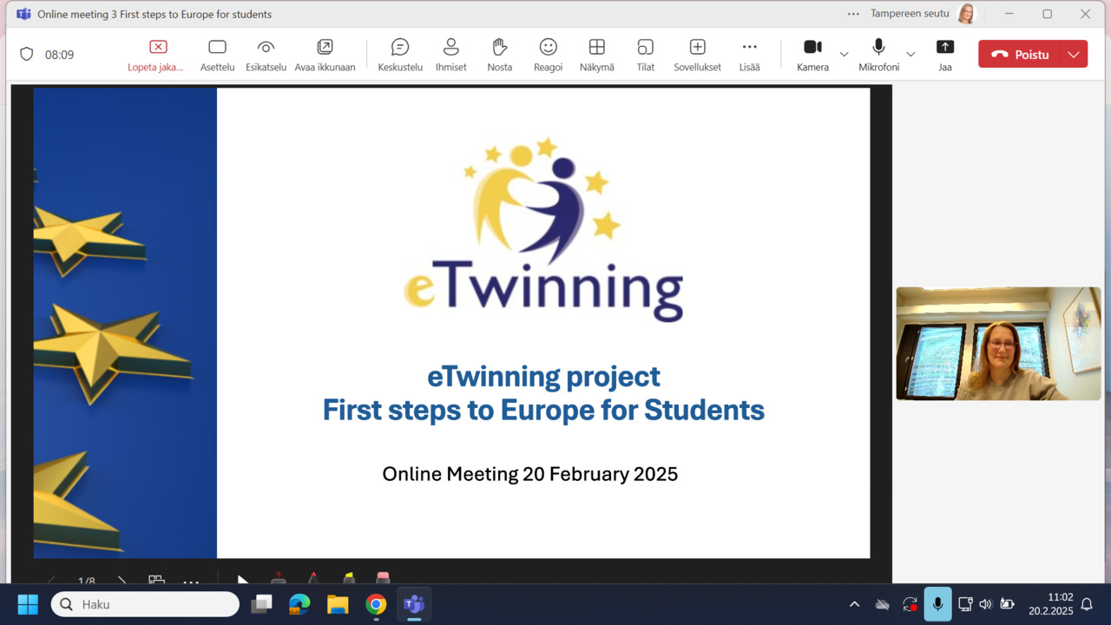The height and width of the screenshot is (625, 1111).
Task: Open Reagoi reactions menu
Action: click(548, 55)
